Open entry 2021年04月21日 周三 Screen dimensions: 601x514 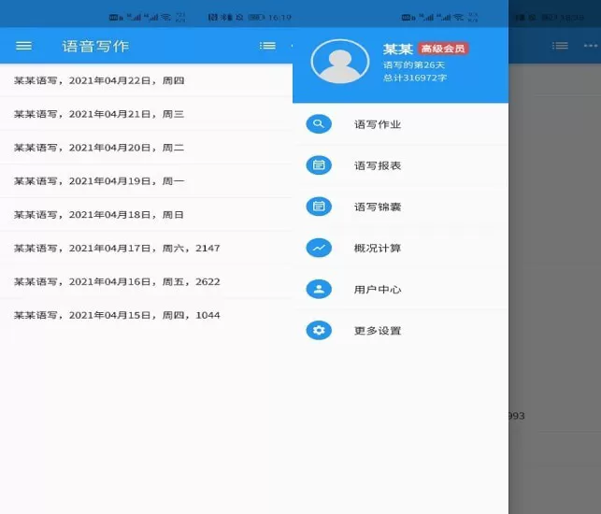point(146,114)
